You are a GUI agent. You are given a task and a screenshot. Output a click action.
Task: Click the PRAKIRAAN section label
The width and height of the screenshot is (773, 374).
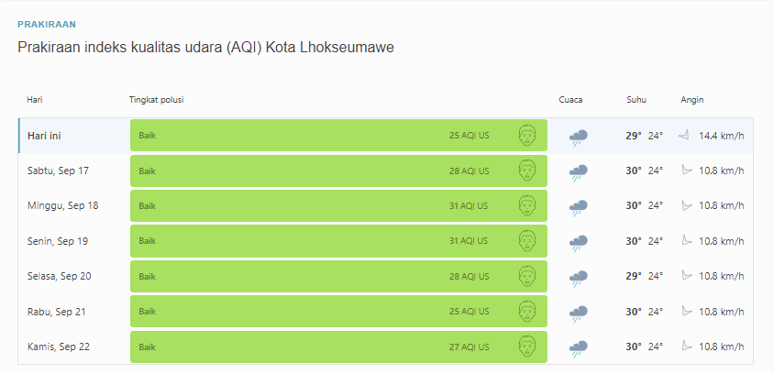tap(47, 24)
